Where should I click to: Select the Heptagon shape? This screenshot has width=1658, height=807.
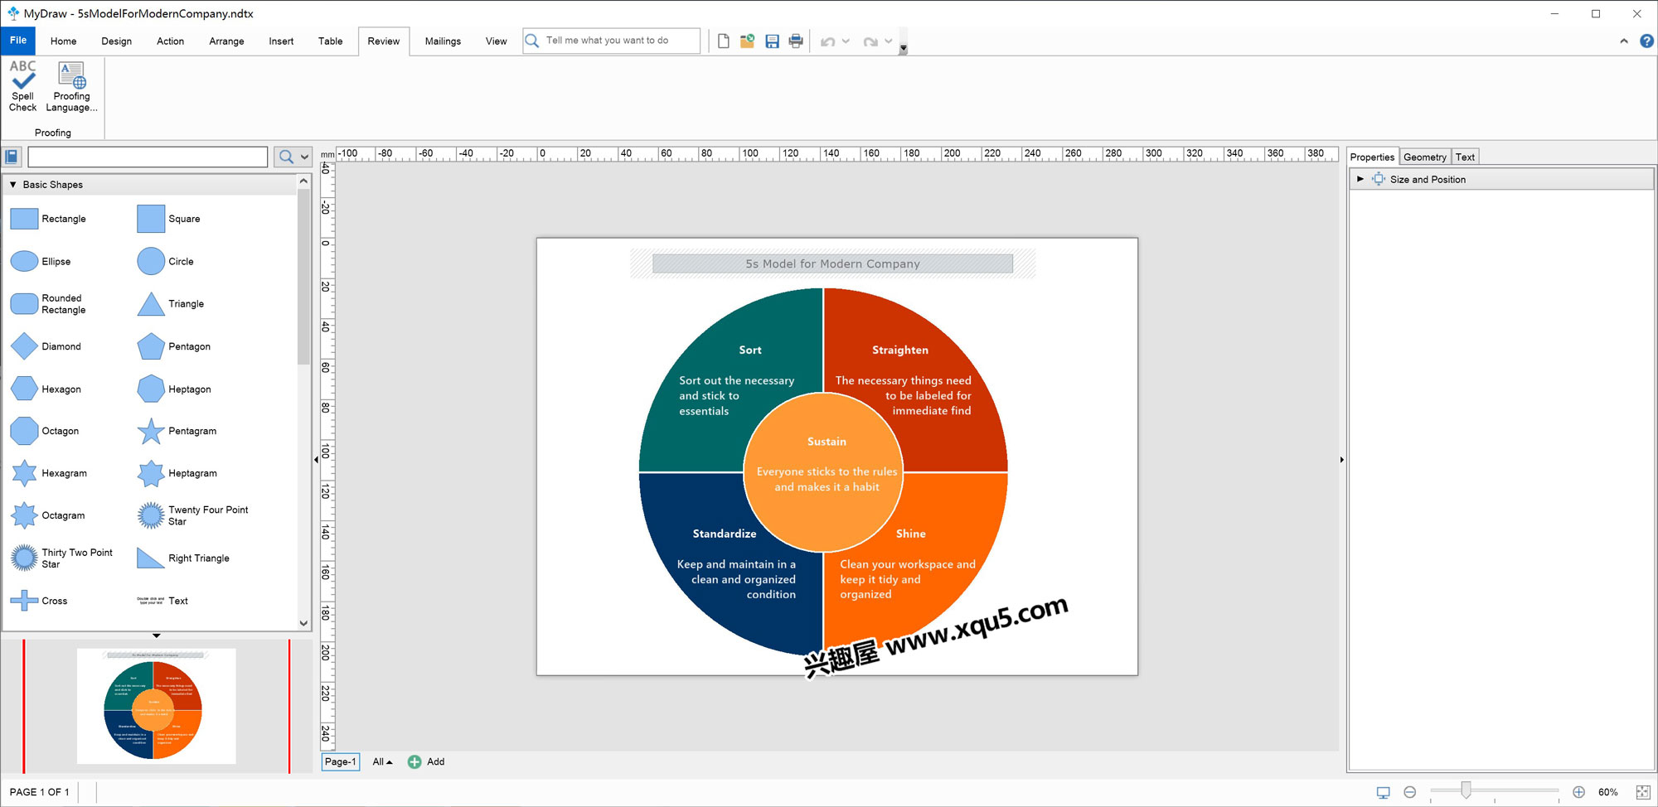[174, 389]
